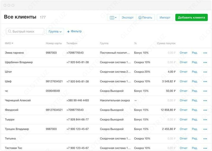Click Импорт button
The height and width of the screenshot is (151, 212).
tap(165, 17)
